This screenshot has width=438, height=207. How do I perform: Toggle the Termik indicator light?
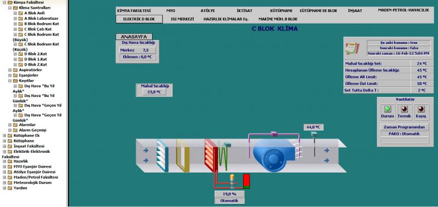point(404,109)
